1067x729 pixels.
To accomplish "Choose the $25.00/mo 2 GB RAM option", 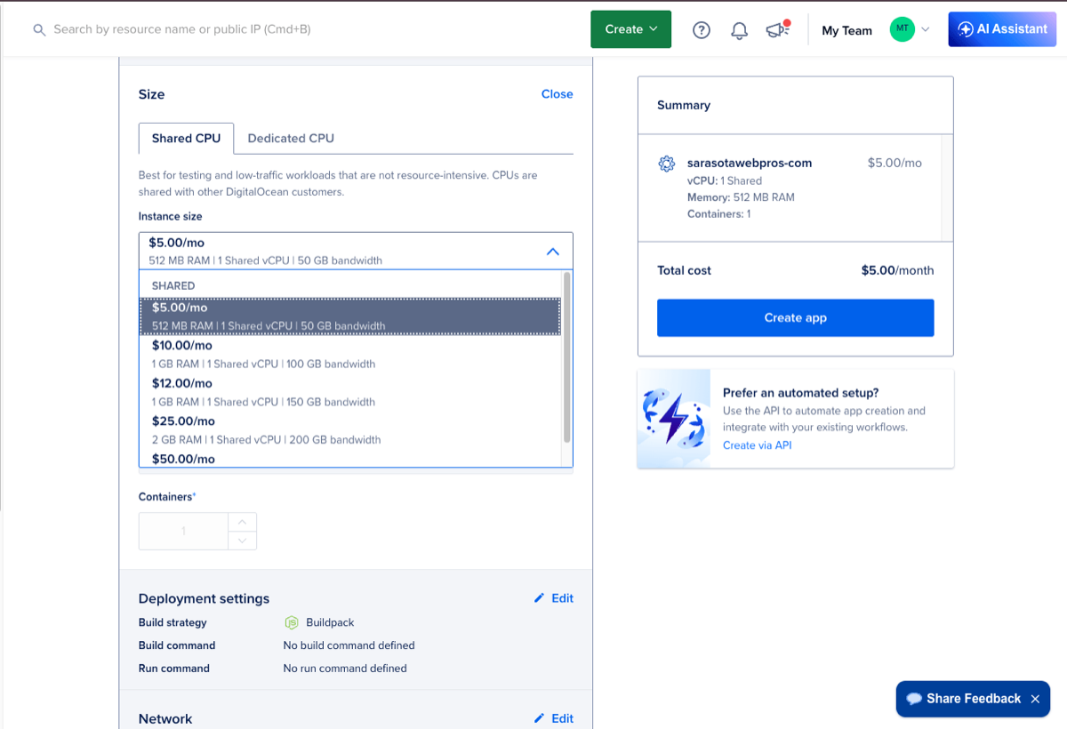I will pos(350,430).
